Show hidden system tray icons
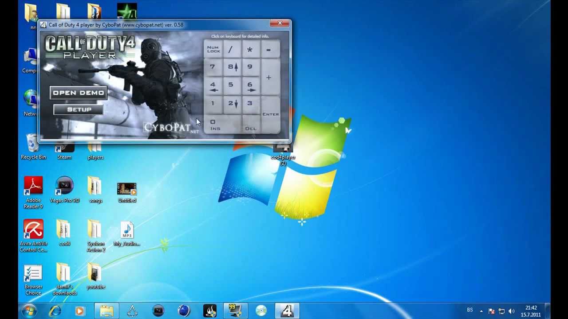The image size is (568, 319). (x=482, y=311)
